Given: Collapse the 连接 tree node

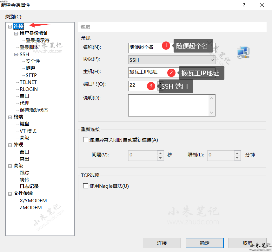Looking at the screenshot, I should click(x=10, y=27).
